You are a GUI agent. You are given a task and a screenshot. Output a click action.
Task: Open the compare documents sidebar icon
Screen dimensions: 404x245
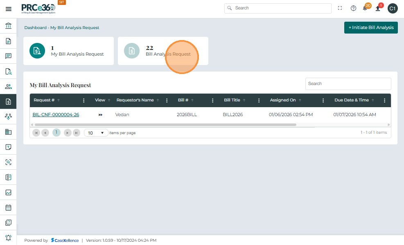coord(8,178)
